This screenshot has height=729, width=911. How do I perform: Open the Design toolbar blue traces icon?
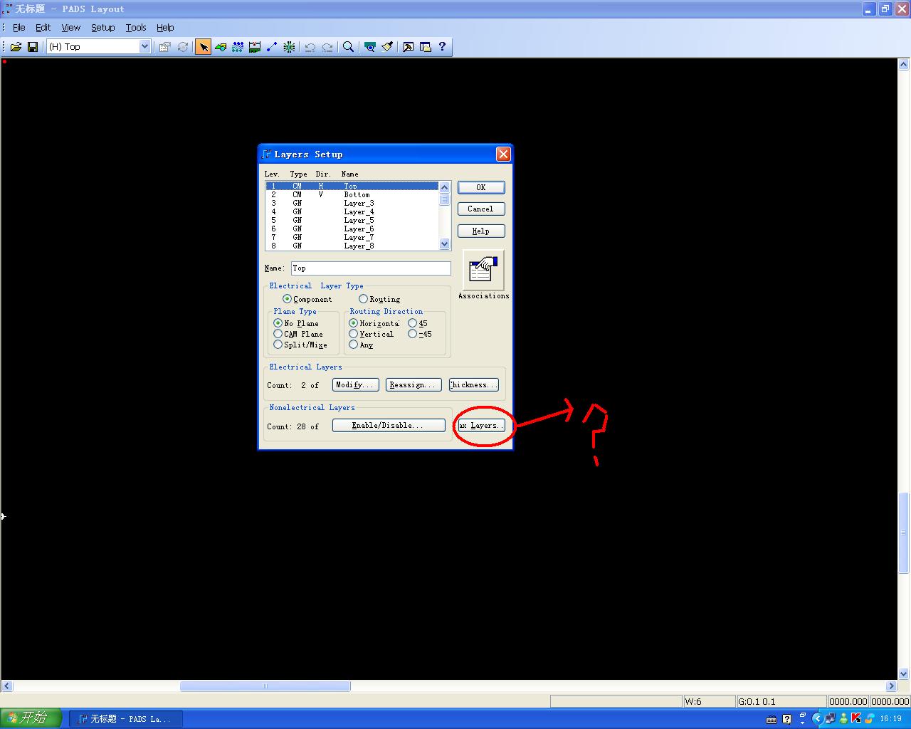238,47
